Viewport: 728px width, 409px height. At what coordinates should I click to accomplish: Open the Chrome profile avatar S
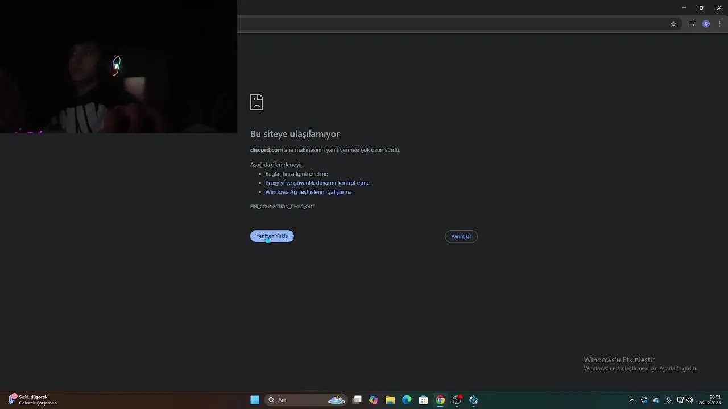[706, 24]
